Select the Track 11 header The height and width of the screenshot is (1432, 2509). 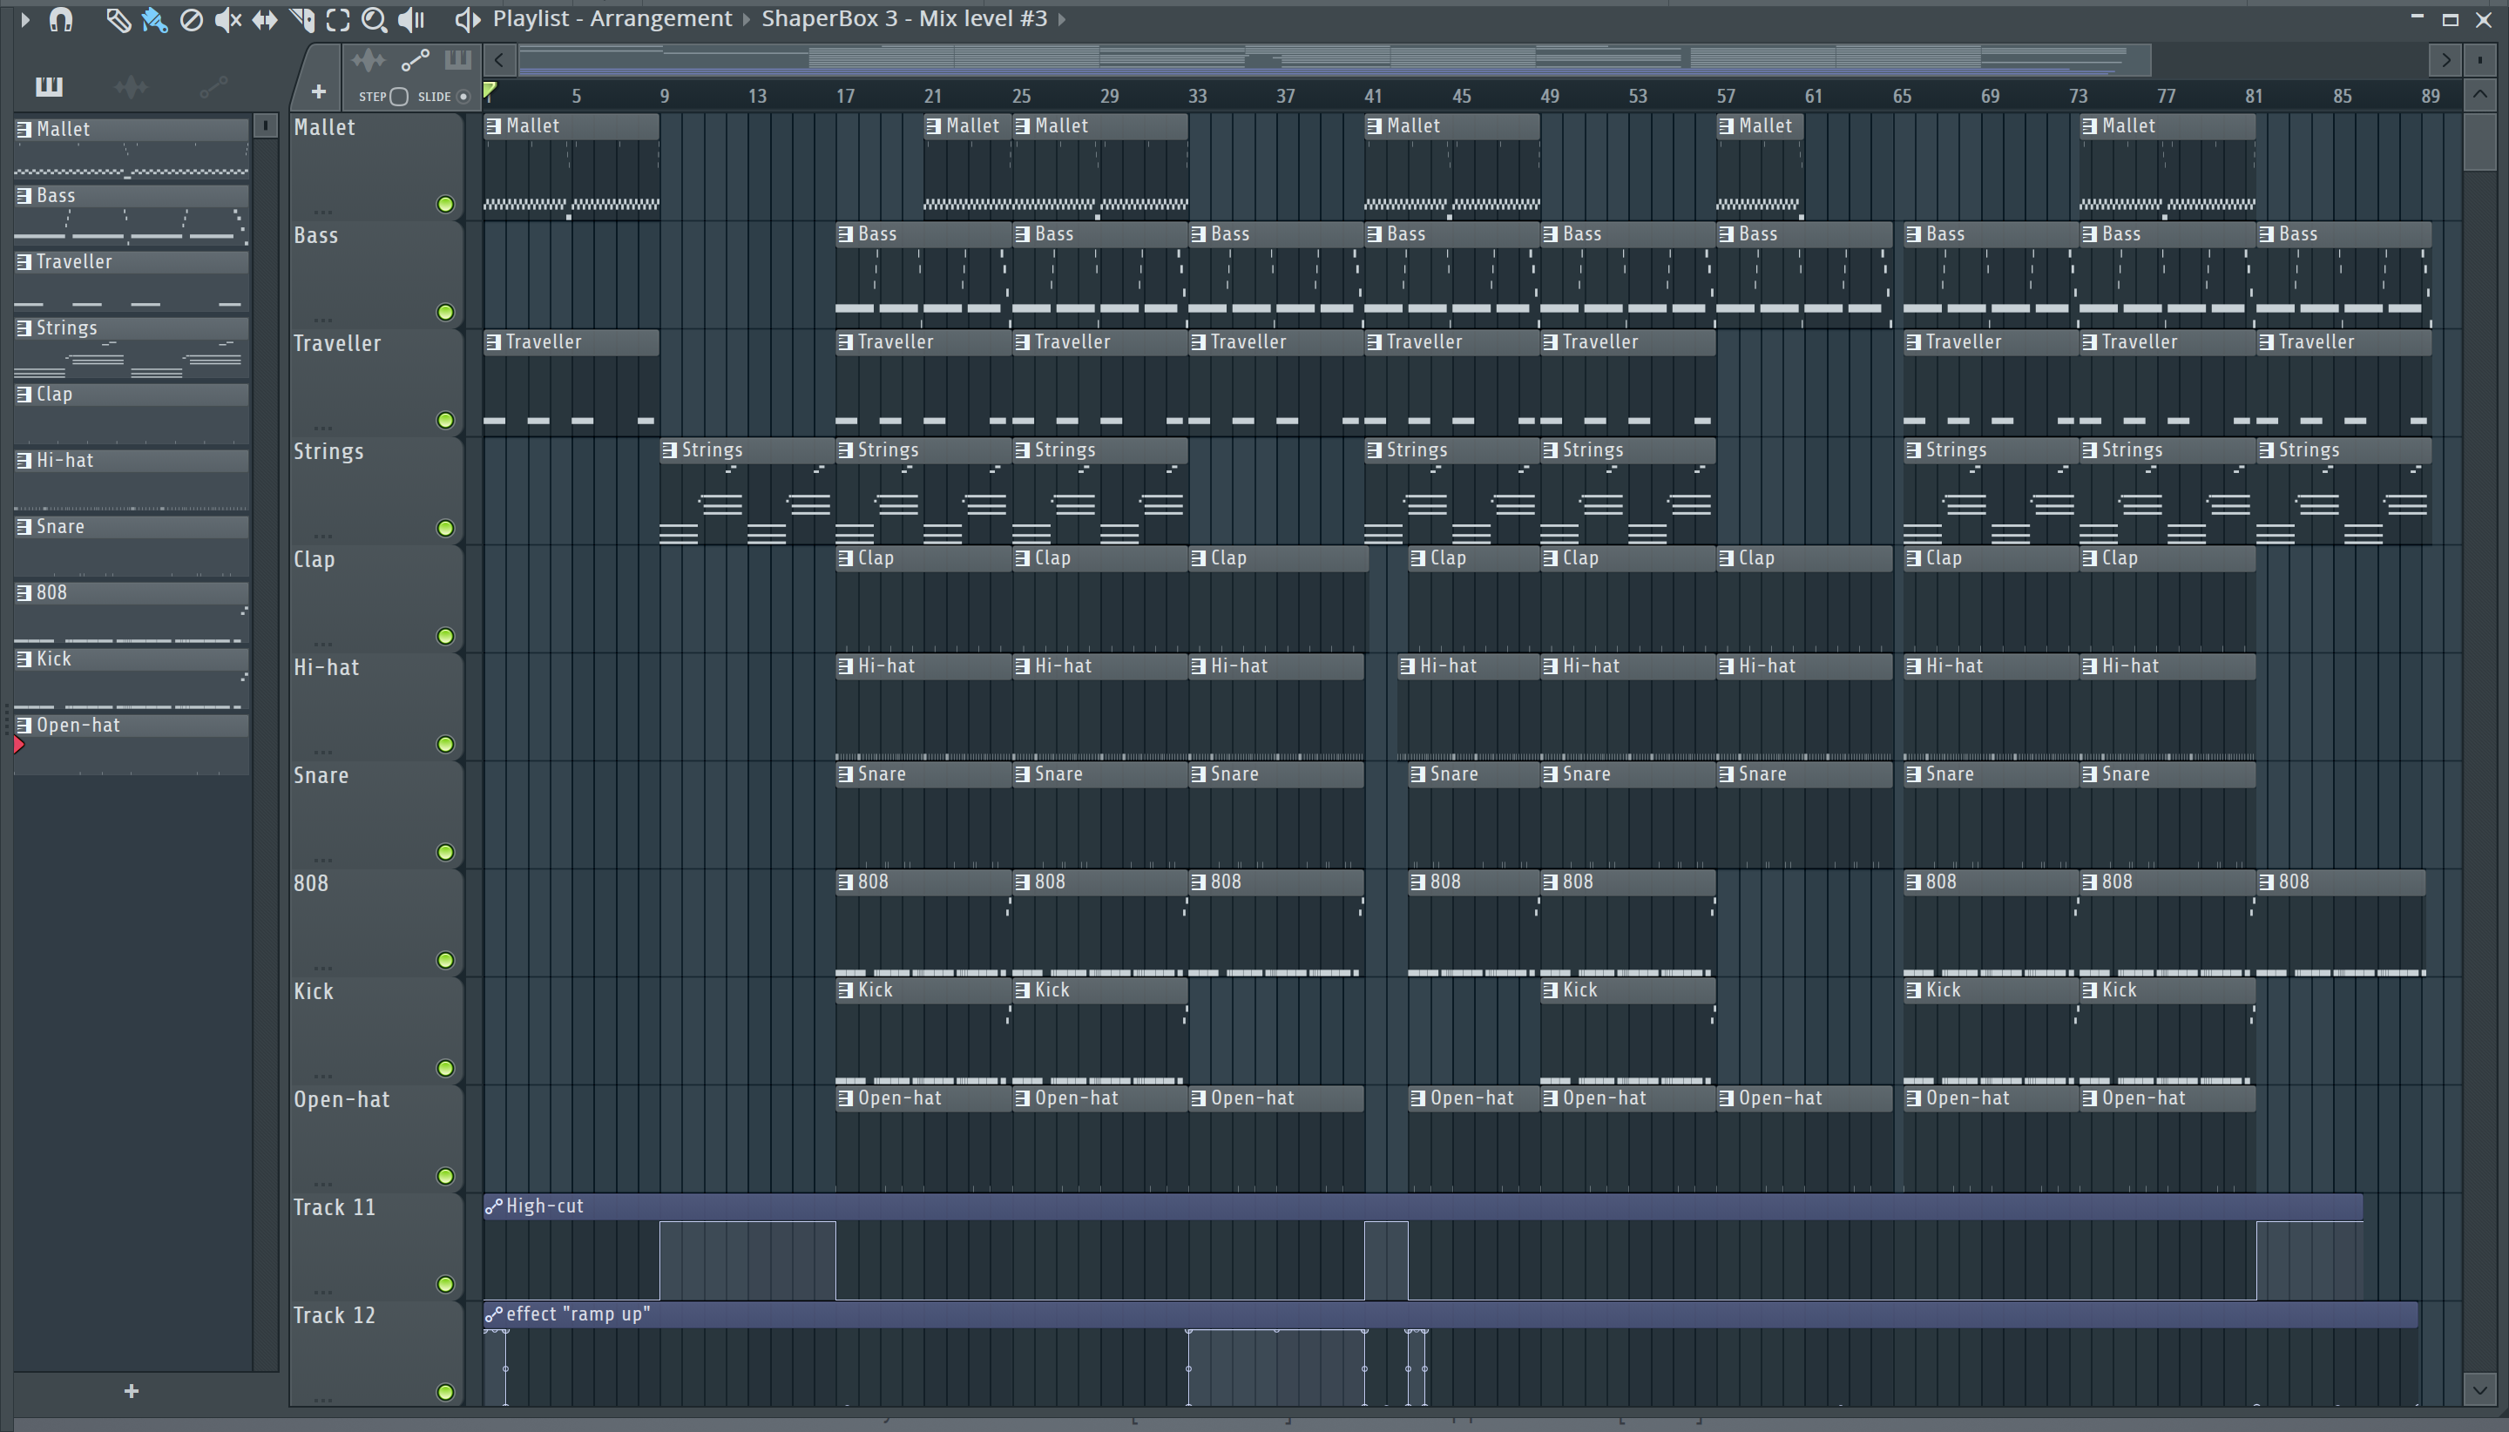click(x=376, y=1246)
